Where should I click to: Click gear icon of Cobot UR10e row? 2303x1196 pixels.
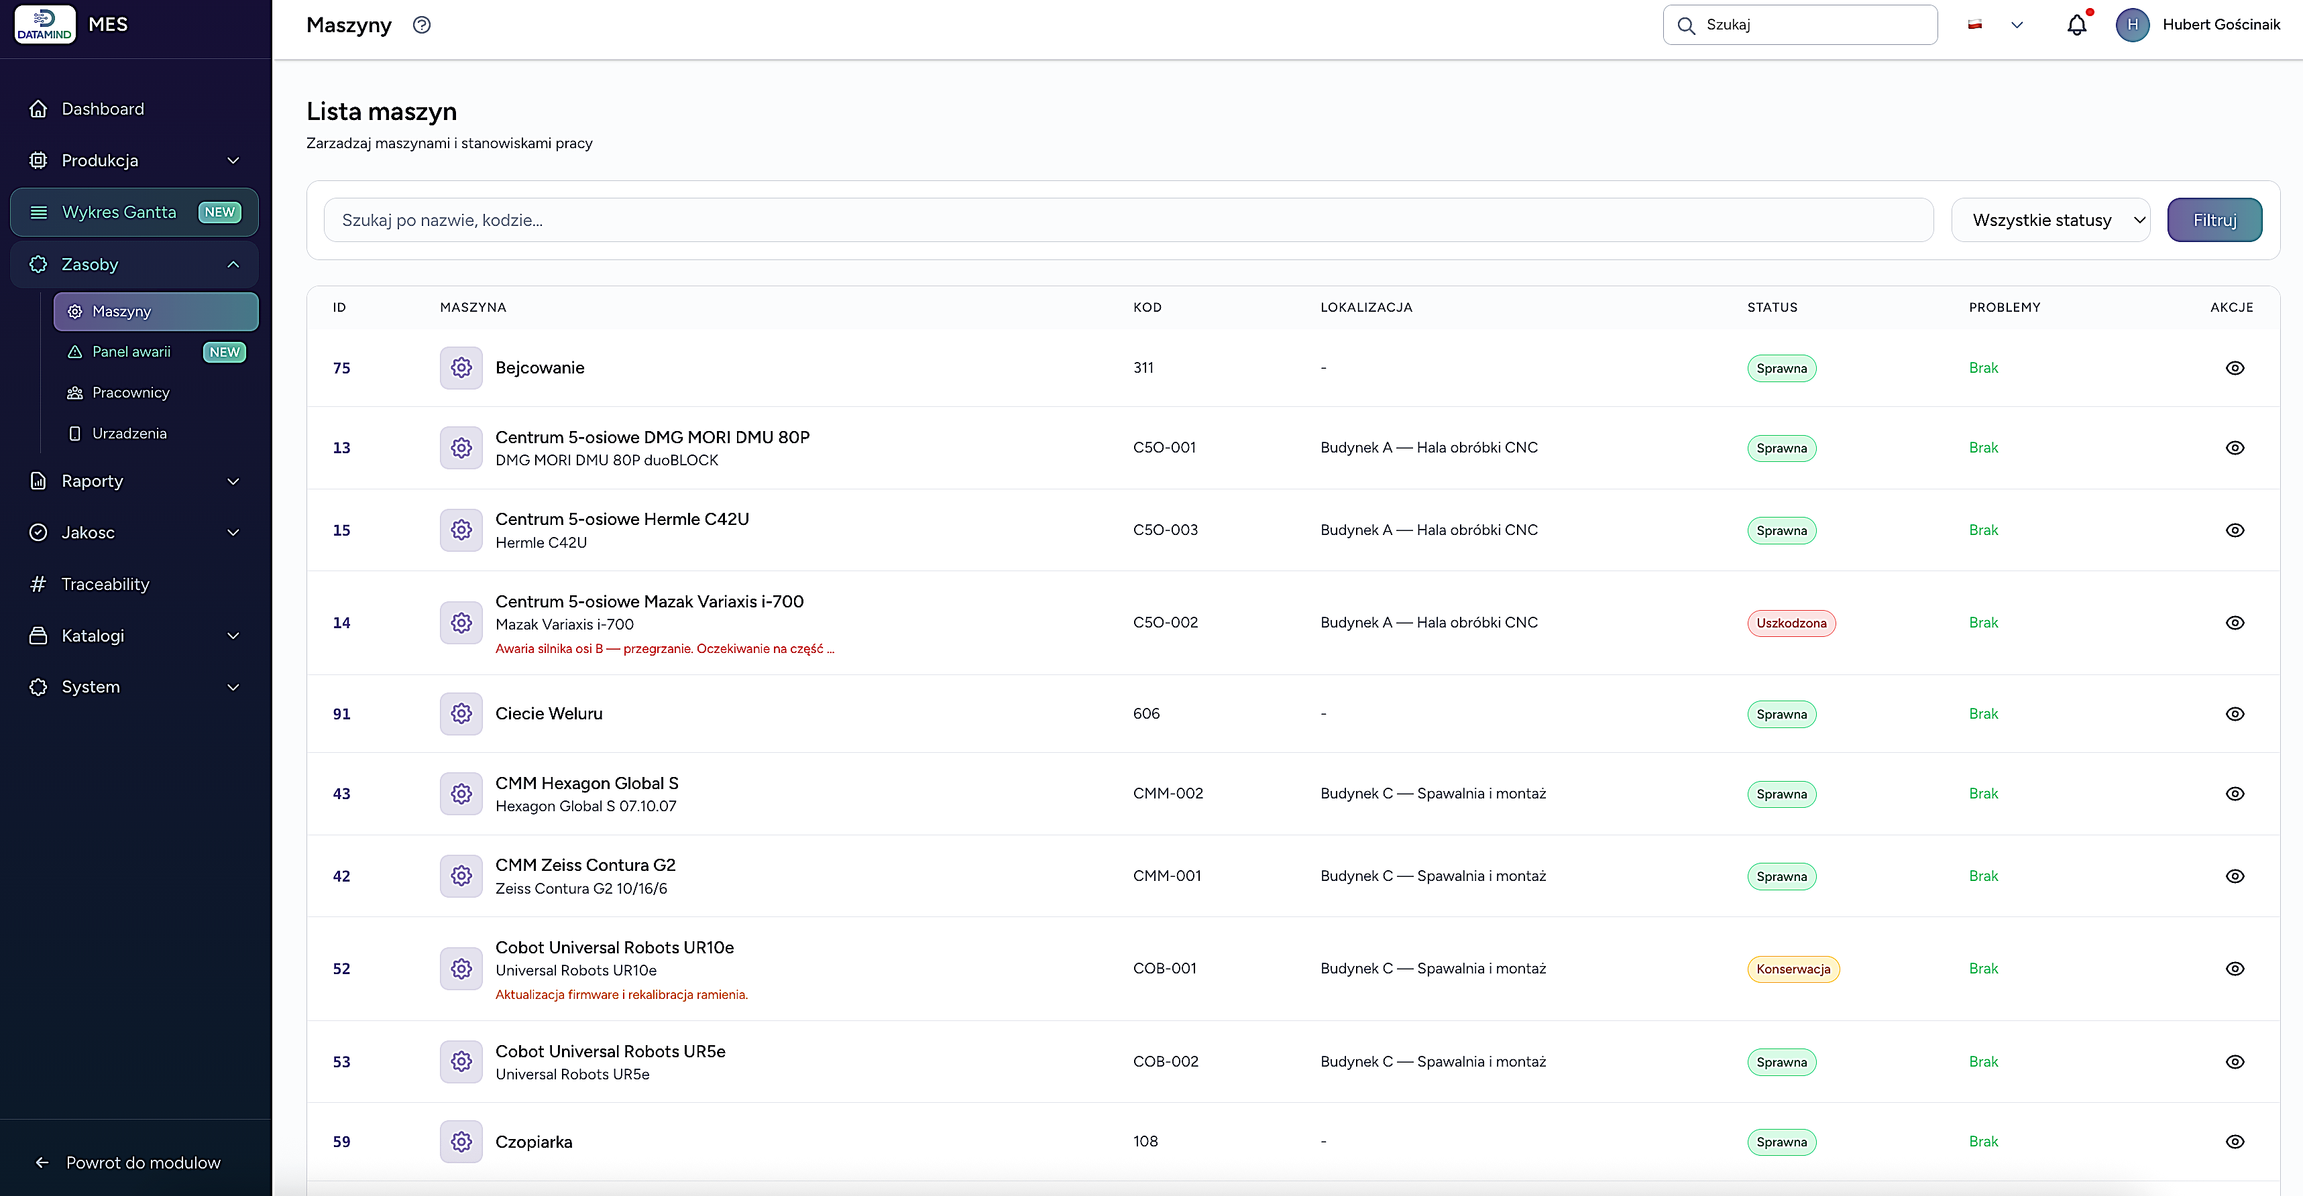461,969
